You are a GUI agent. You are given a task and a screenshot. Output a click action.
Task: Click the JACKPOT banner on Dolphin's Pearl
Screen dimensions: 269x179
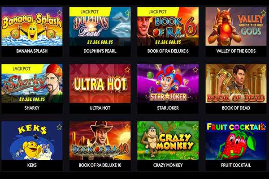click(90, 12)
